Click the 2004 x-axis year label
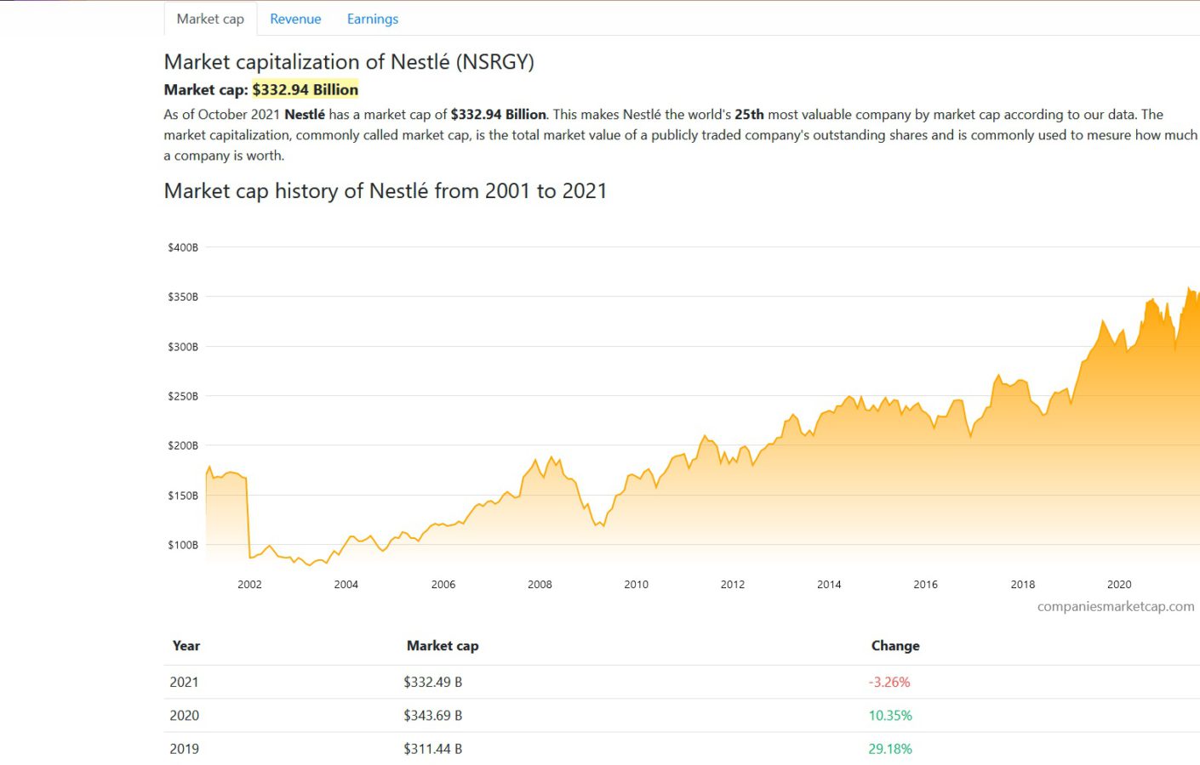This screenshot has height=765, width=1200. pyautogui.click(x=346, y=584)
